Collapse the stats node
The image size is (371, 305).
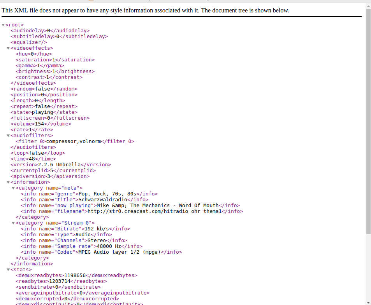[8, 270]
